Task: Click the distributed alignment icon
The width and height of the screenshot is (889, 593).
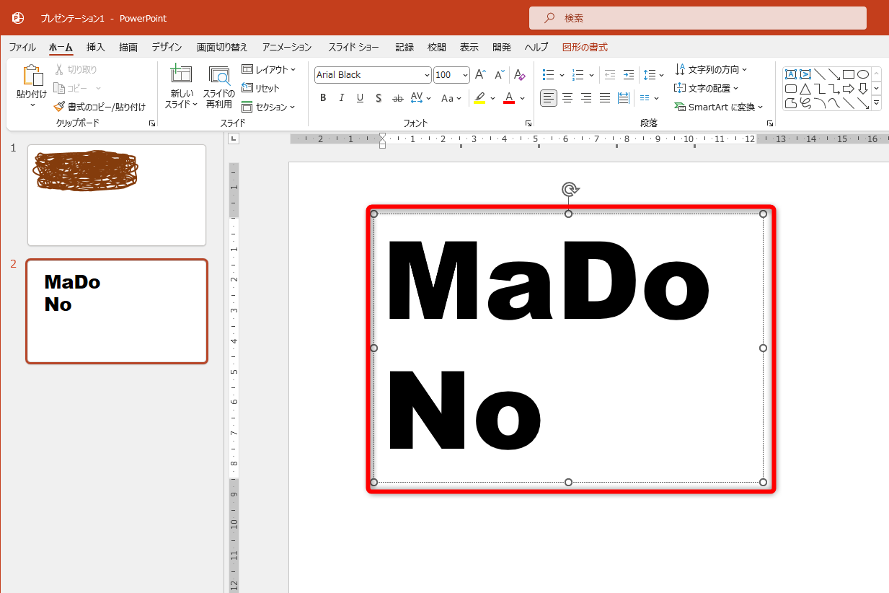Action: pos(624,98)
